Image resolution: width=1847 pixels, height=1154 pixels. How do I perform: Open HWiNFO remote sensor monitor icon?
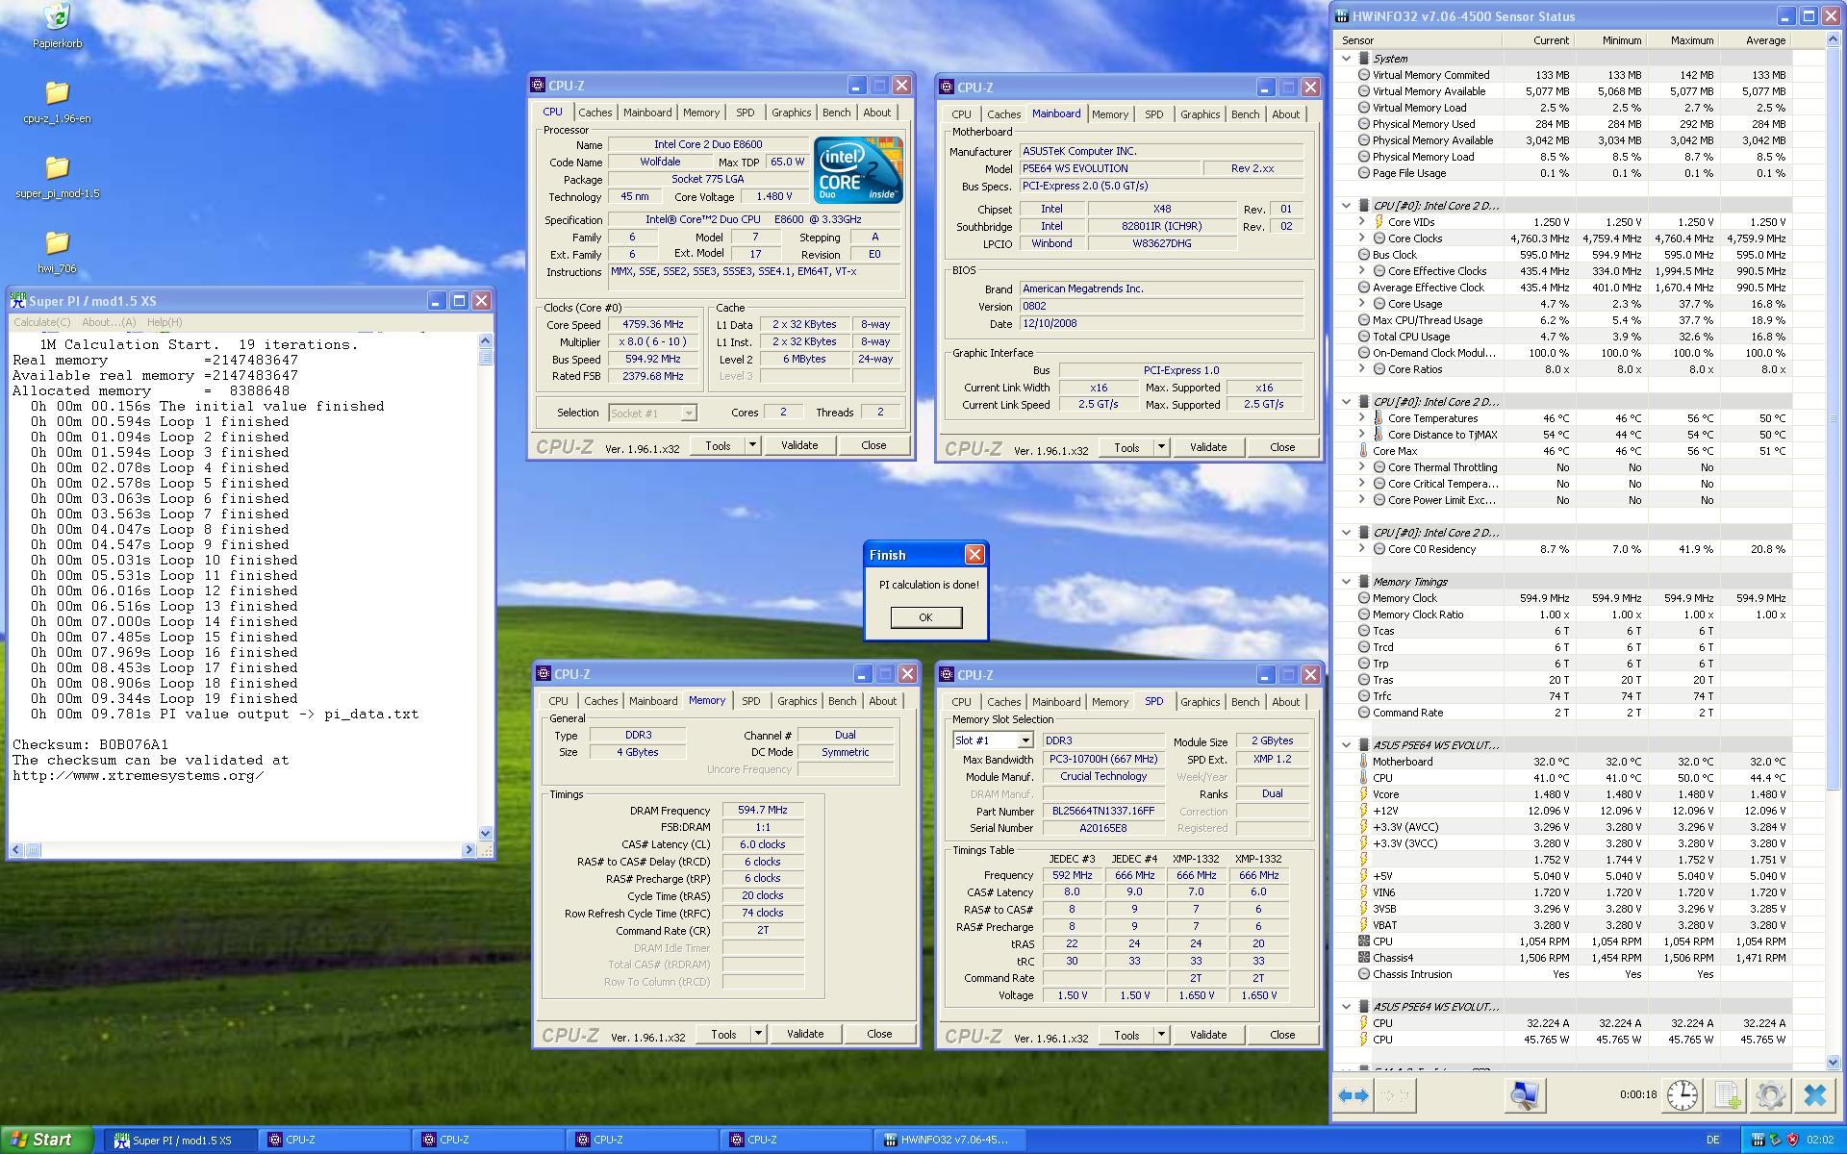(x=1524, y=1095)
